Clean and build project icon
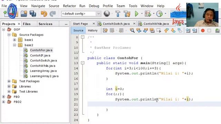Image resolution: width=221 pixels, height=124 pixels. 127,14
